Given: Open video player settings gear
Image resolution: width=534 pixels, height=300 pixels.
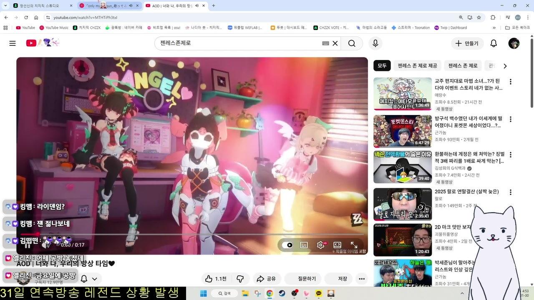Looking at the screenshot, I should pyautogui.click(x=320, y=245).
